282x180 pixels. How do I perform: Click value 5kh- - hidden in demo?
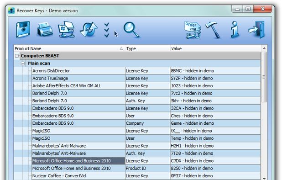point(191,101)
